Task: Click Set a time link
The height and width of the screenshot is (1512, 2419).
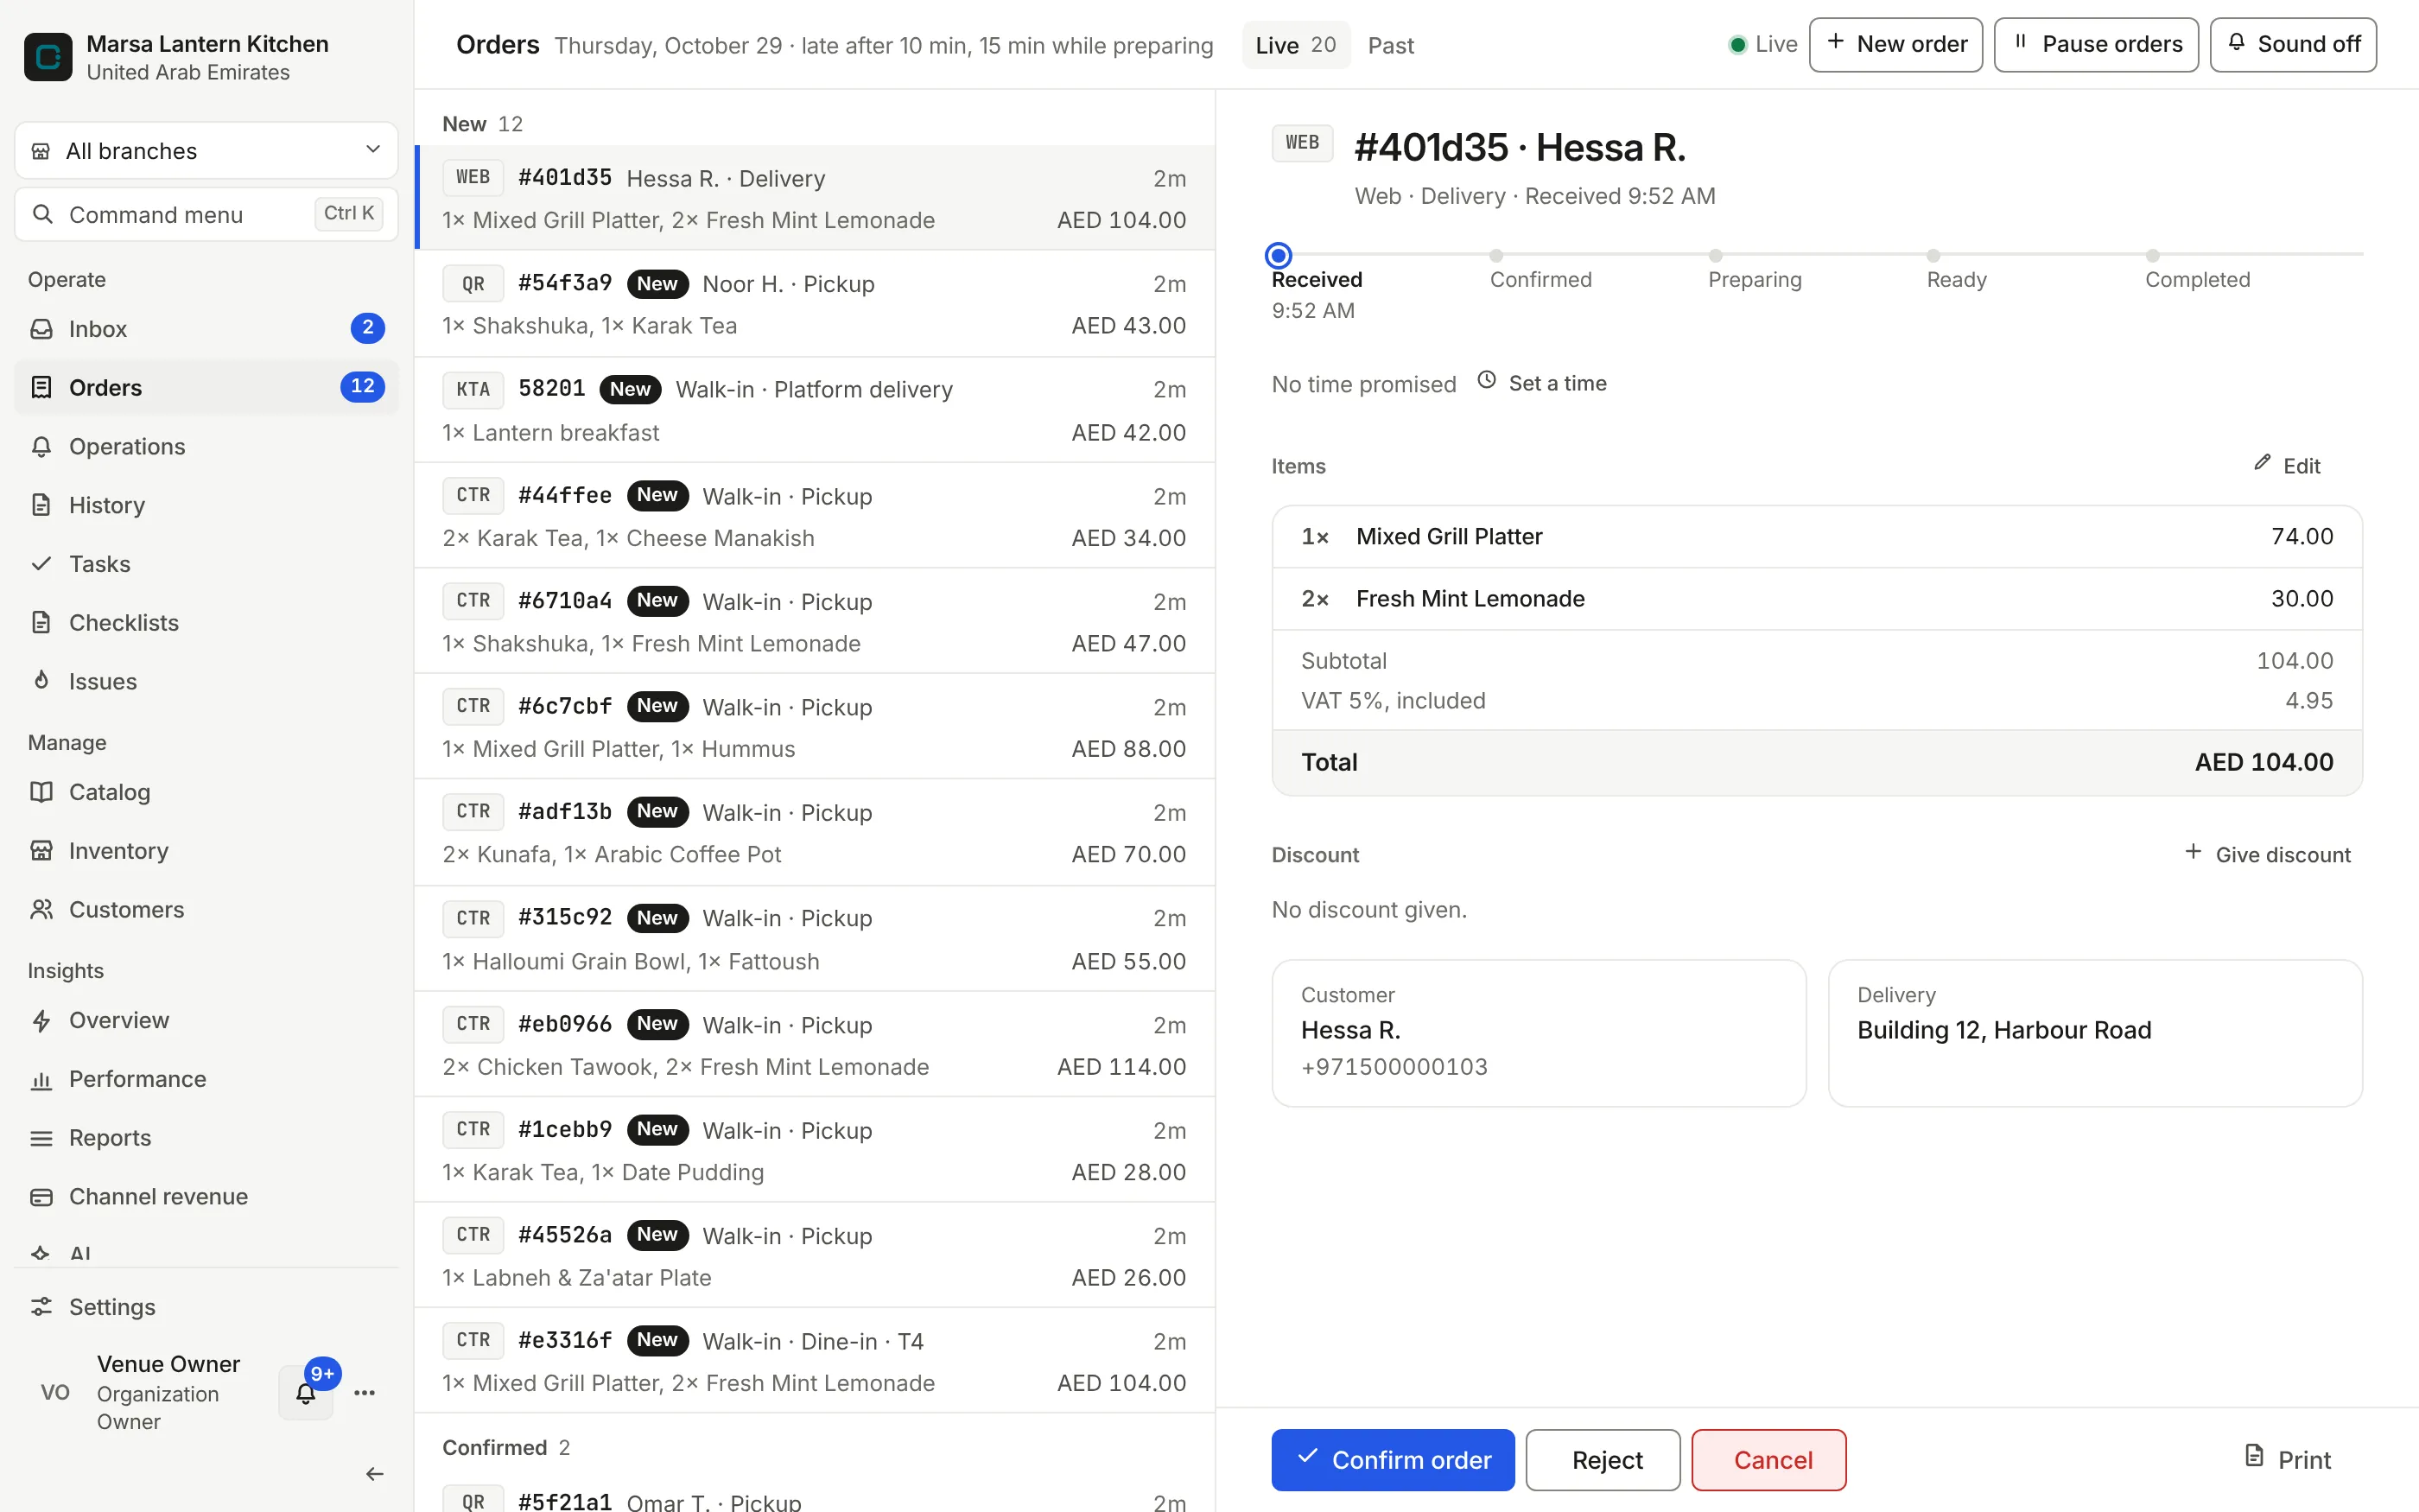Action: click(1541, 383)
